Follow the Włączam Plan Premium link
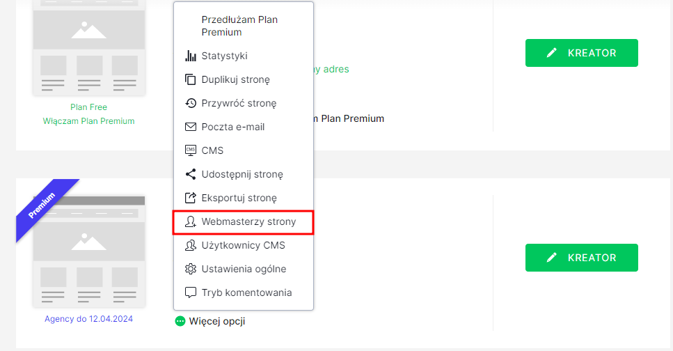Image resolution: width=673 pixels, height=351 pixels. pos(88,120)
